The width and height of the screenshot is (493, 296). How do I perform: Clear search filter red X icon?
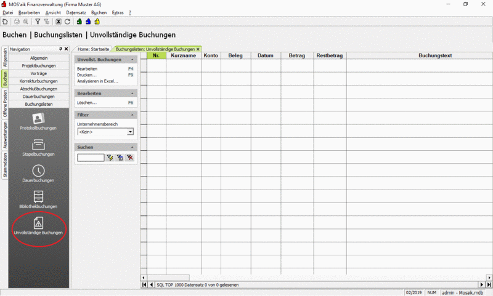coord(130,158)
